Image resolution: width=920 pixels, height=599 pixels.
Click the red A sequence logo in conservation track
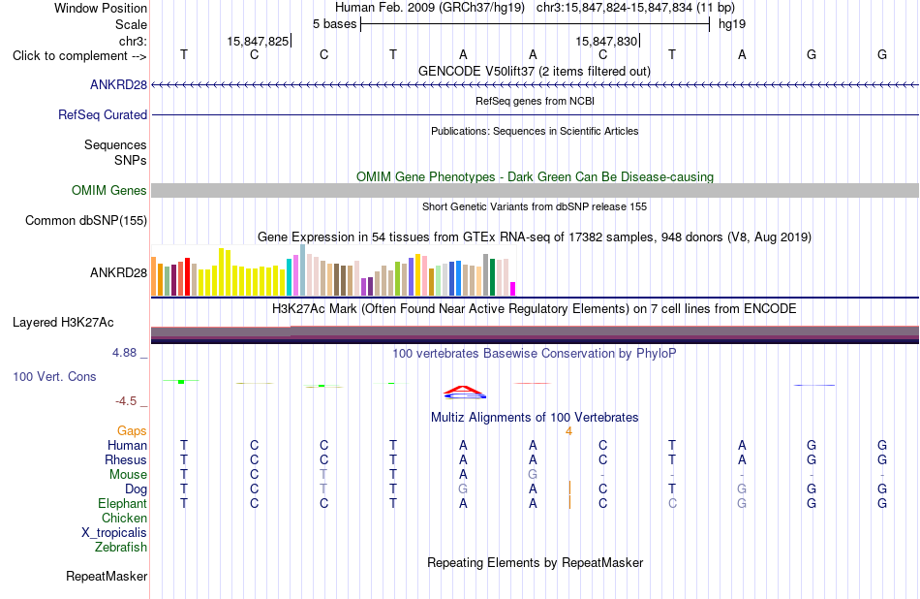(x=464, y=390)
